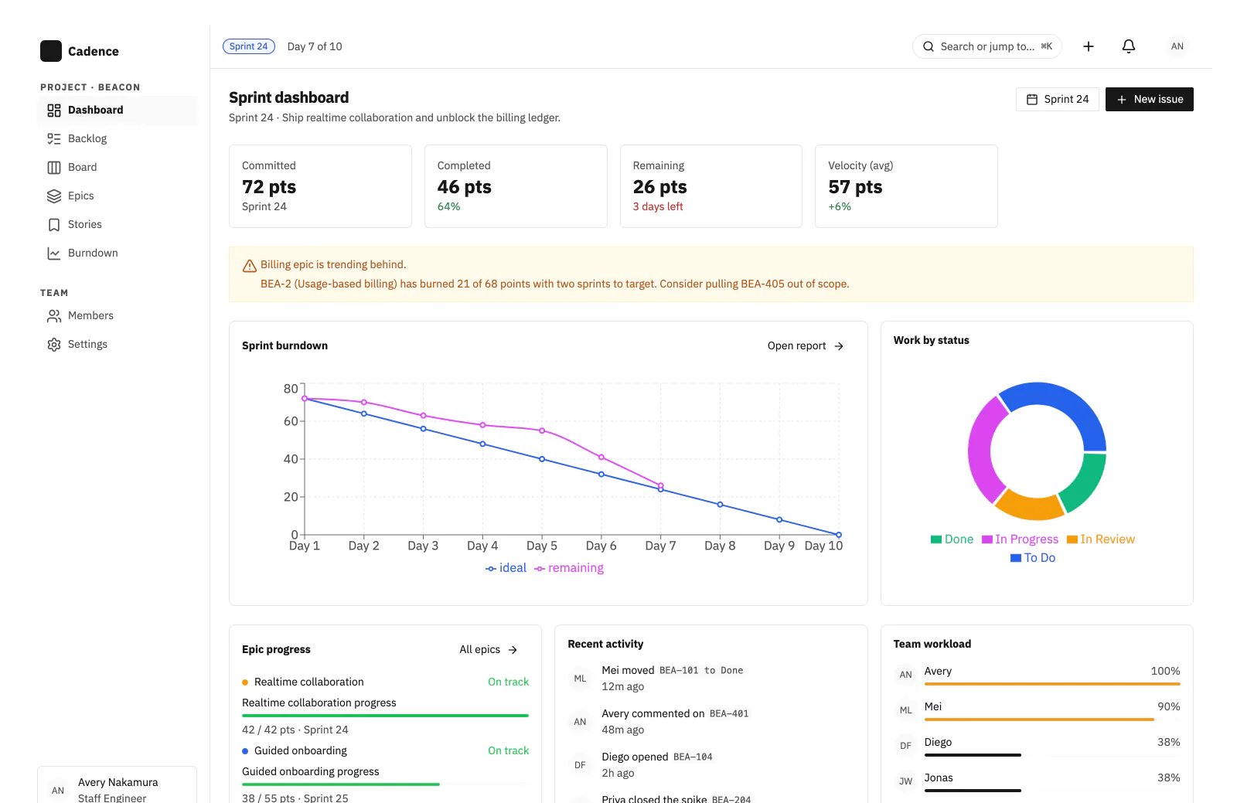Click the Stories bookmark icon

(54, 224)
